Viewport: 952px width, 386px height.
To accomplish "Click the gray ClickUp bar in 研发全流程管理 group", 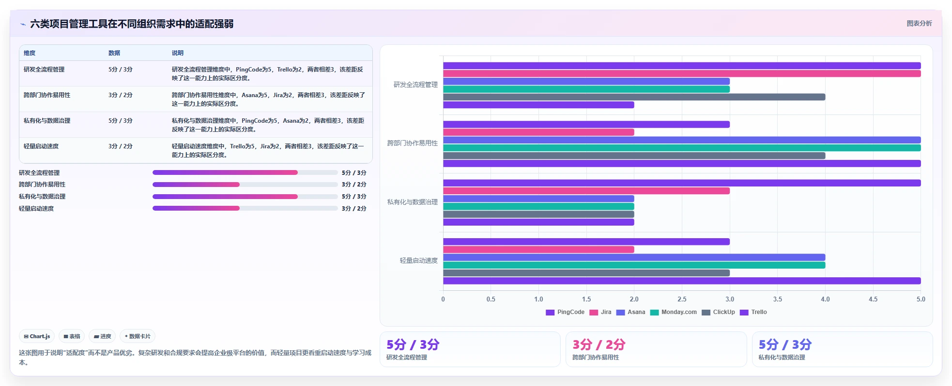I will point(634,97).
